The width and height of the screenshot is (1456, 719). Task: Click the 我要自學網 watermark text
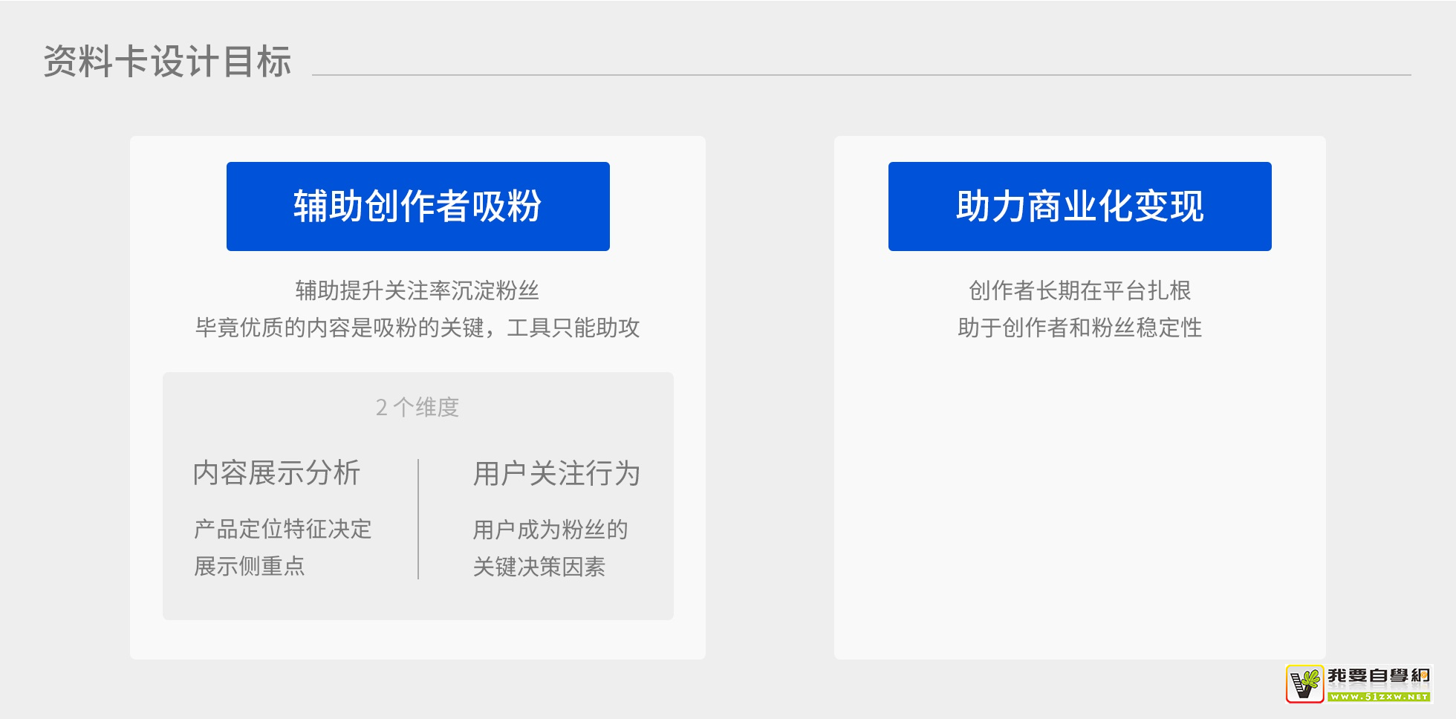tap(1379, 675)
